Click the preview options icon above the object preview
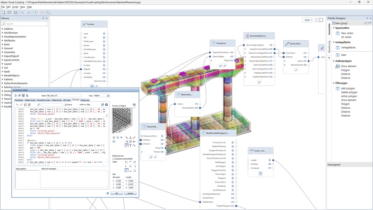 [x=134, y=105]
